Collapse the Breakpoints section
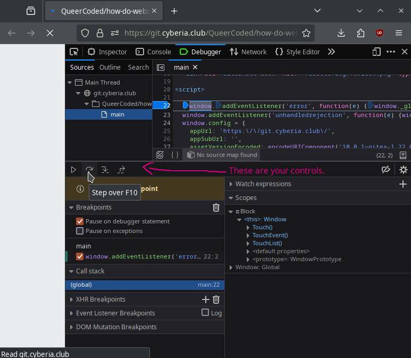 [x=71, y=207]
